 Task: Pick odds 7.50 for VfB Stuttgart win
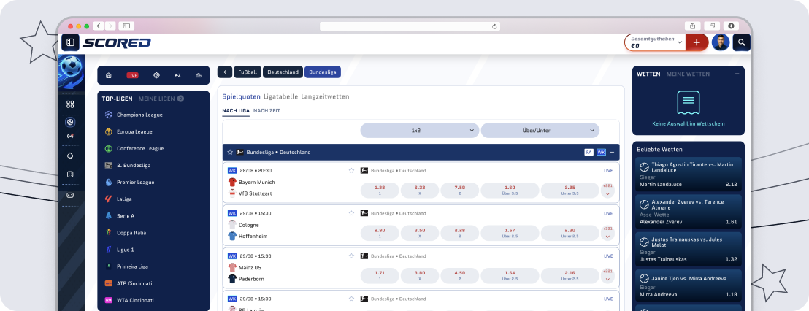pos(459,191)
